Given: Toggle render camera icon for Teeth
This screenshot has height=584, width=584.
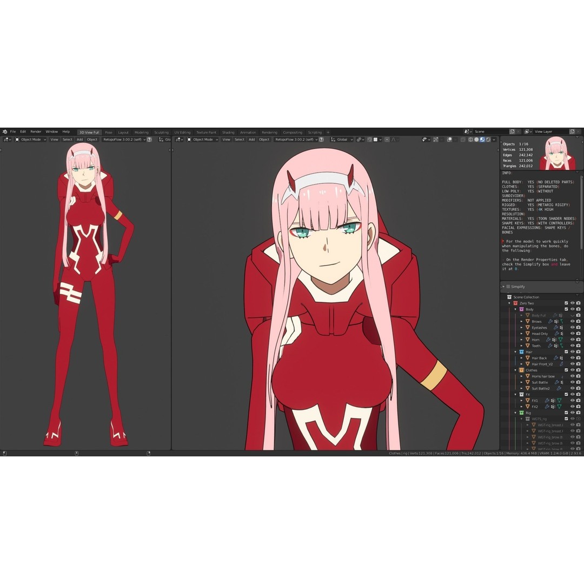Looking at the screenshot, I should pos(578,346).
